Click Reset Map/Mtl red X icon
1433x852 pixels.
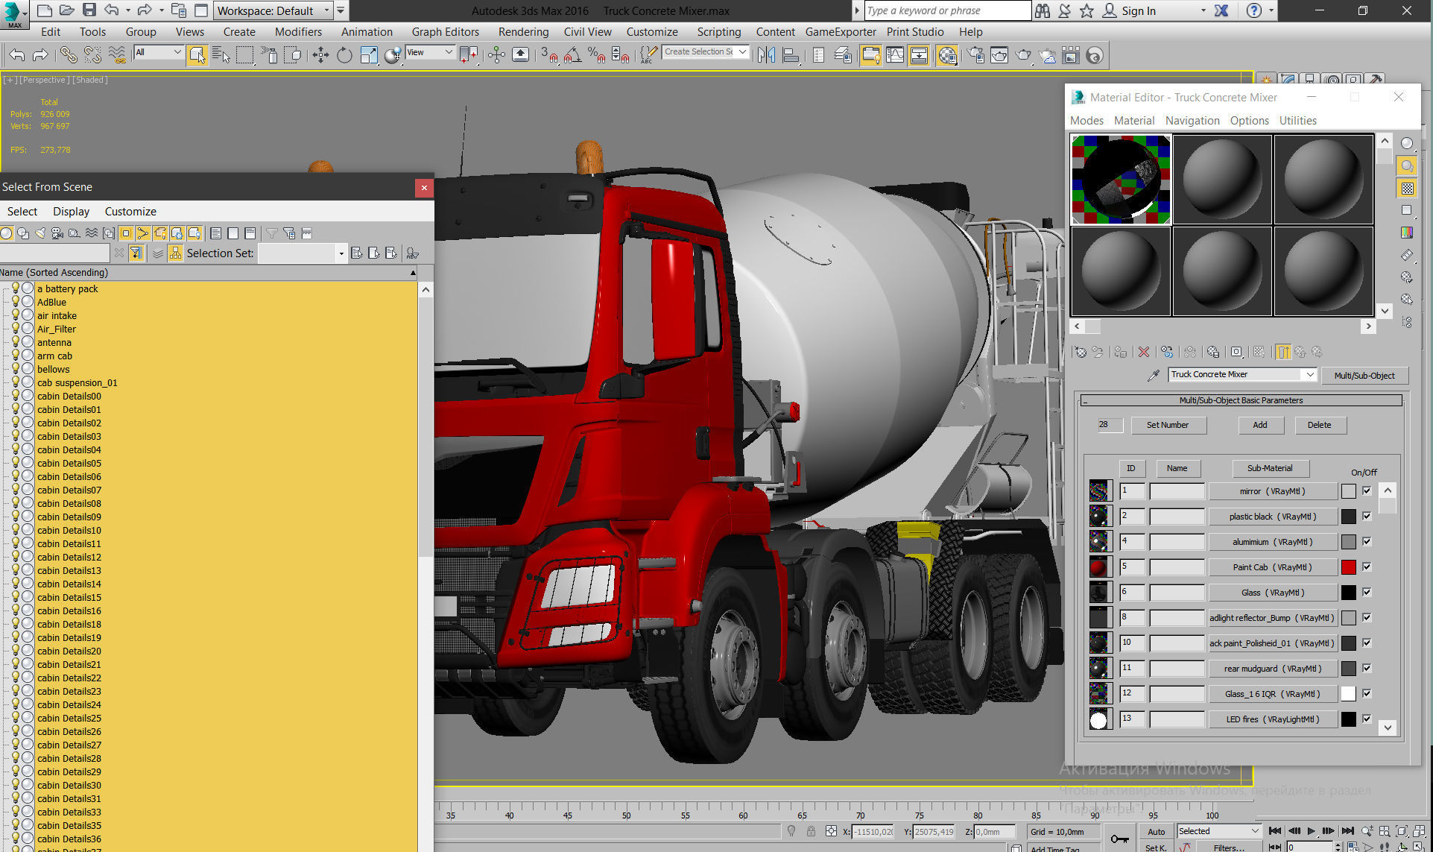click(1144, 352)
